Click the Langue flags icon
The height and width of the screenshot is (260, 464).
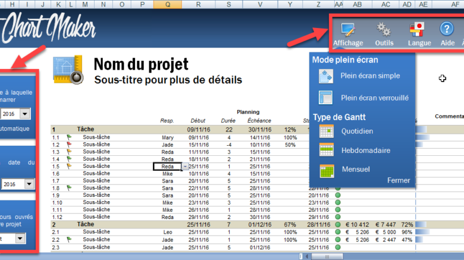pyautogui.click(x=419, y=33)
